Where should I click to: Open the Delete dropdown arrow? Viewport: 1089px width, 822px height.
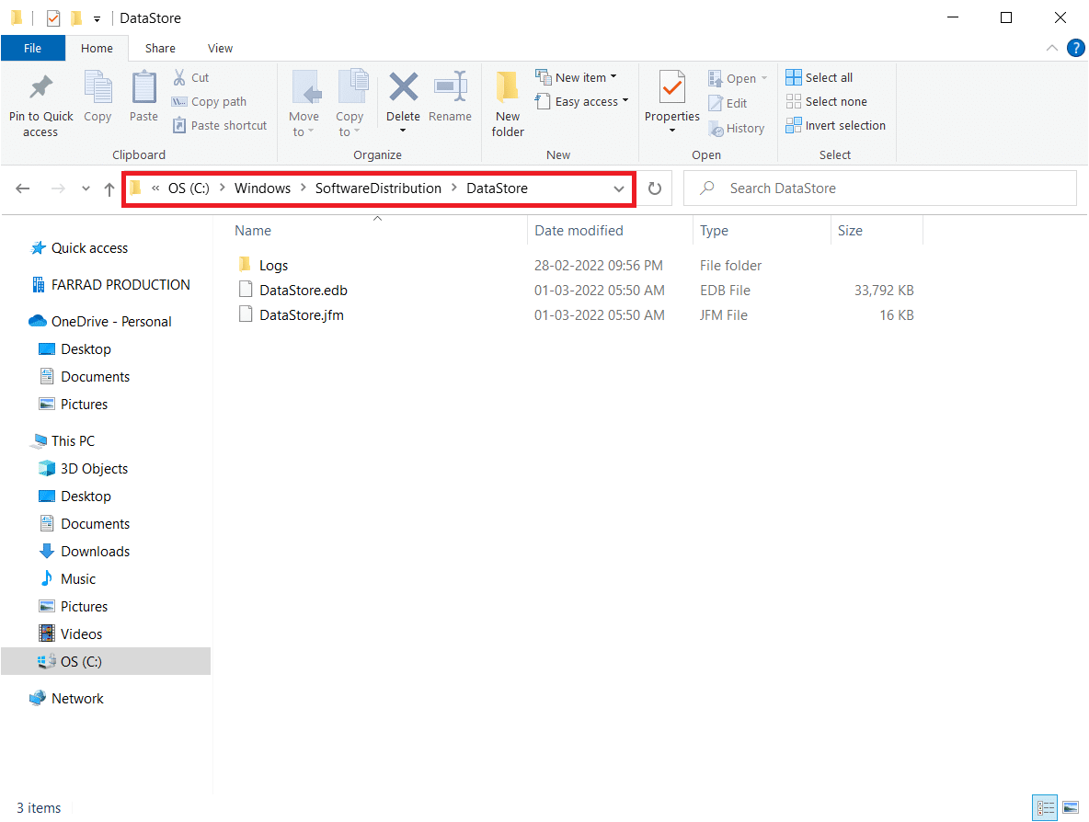pyautogui.click(x=403, y=131)
